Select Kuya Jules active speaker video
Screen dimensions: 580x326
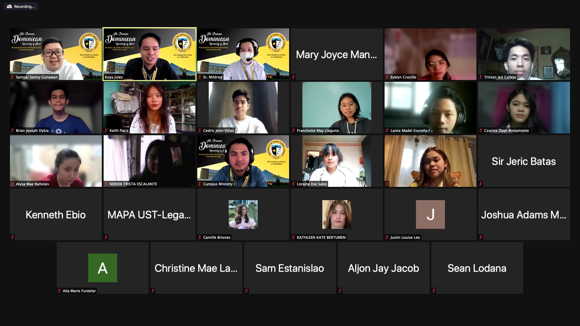[150, 54]
